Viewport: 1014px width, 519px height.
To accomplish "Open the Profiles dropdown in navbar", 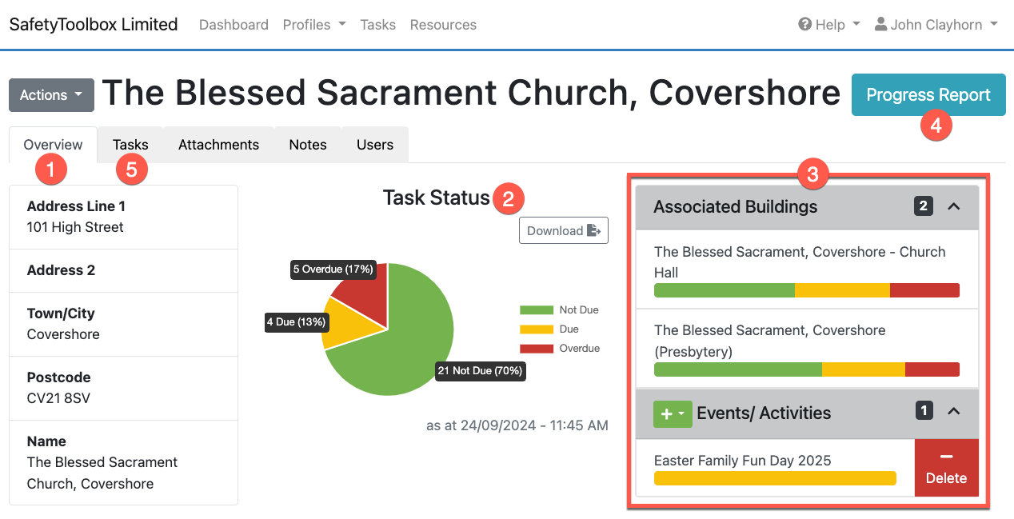I will (313, 25).
